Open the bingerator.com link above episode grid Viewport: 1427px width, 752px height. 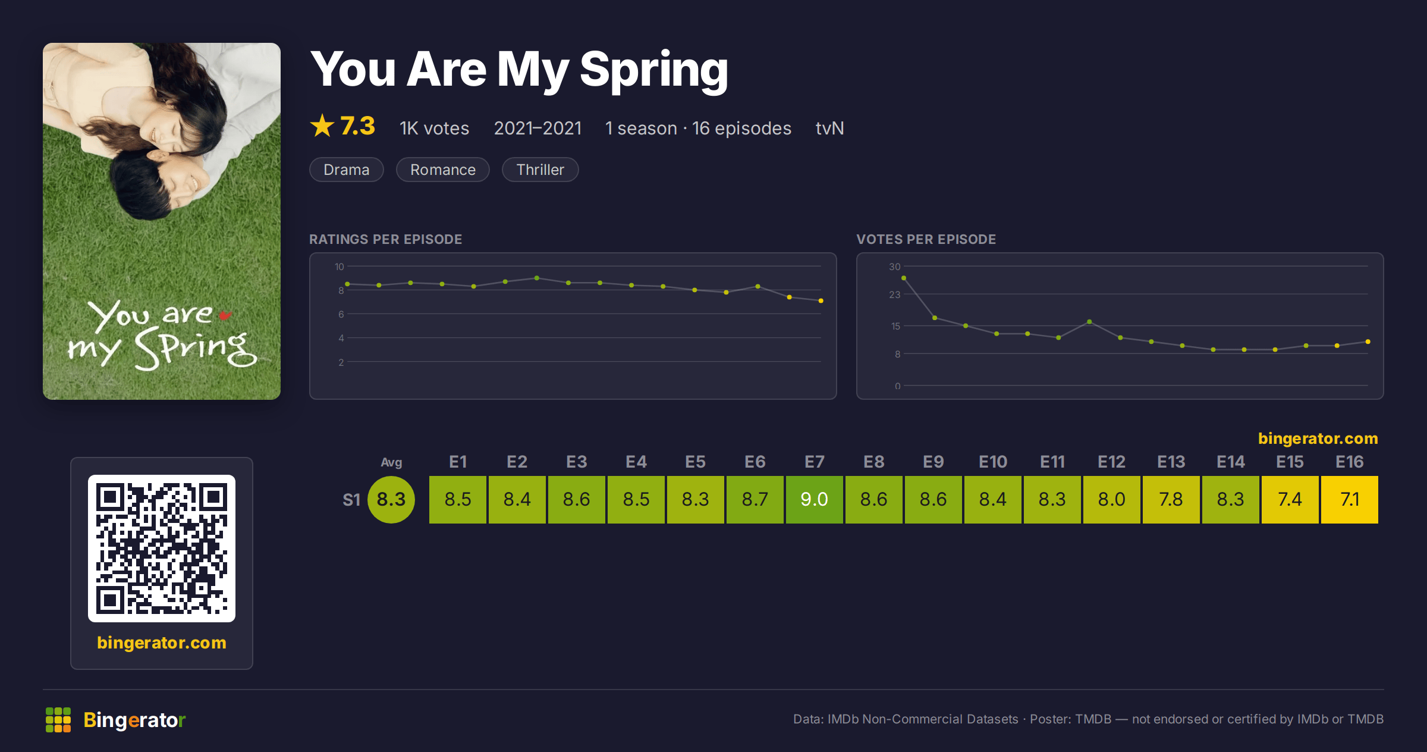coord(1318,438)
